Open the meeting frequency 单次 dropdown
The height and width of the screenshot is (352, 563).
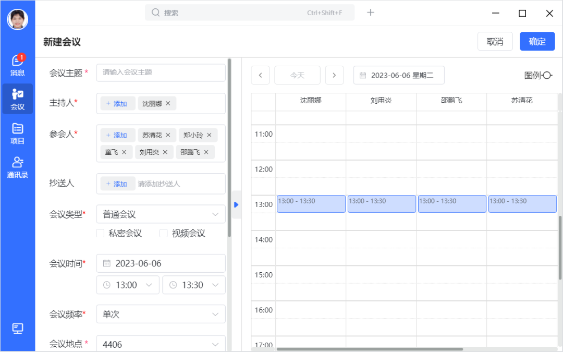(161, 314)
